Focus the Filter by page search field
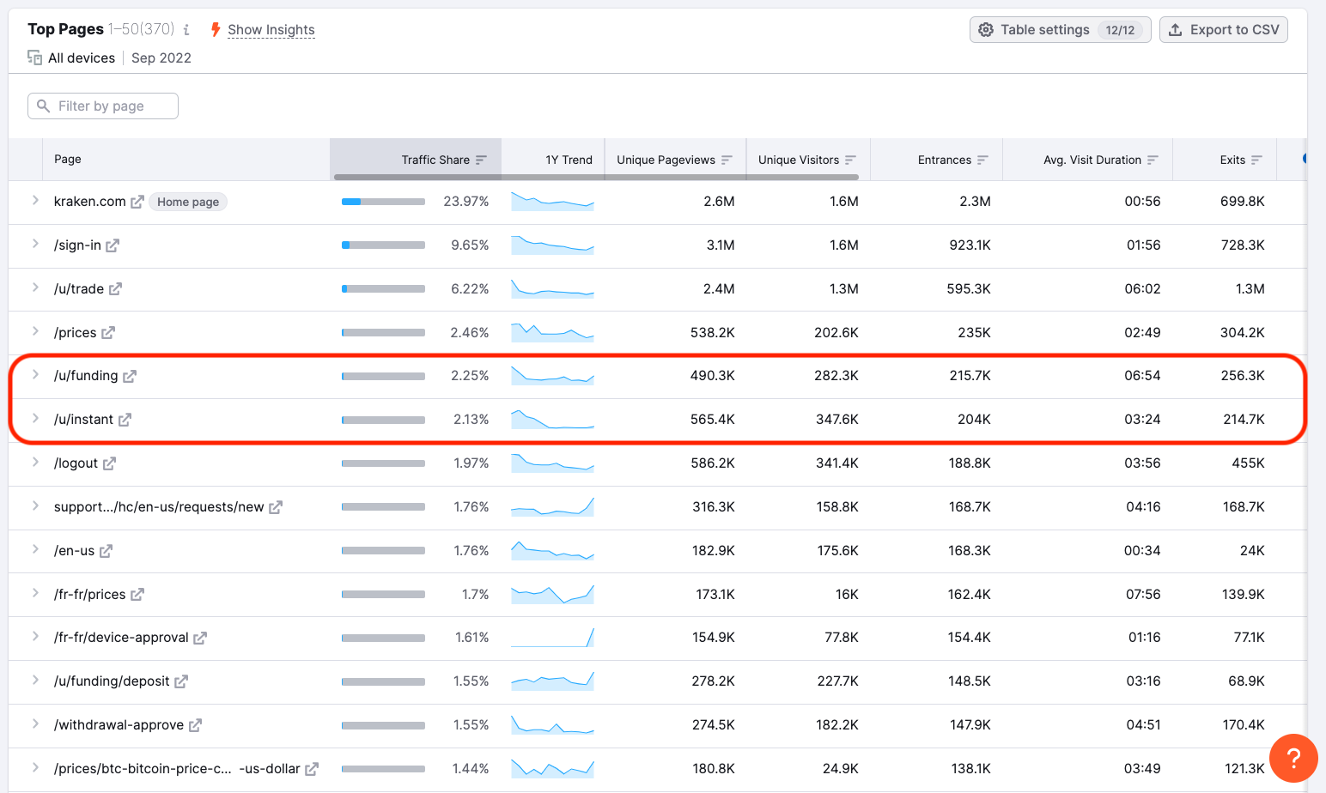This screenshot has width=1326, height=793. pyautogui.click(x=103, y=106)
